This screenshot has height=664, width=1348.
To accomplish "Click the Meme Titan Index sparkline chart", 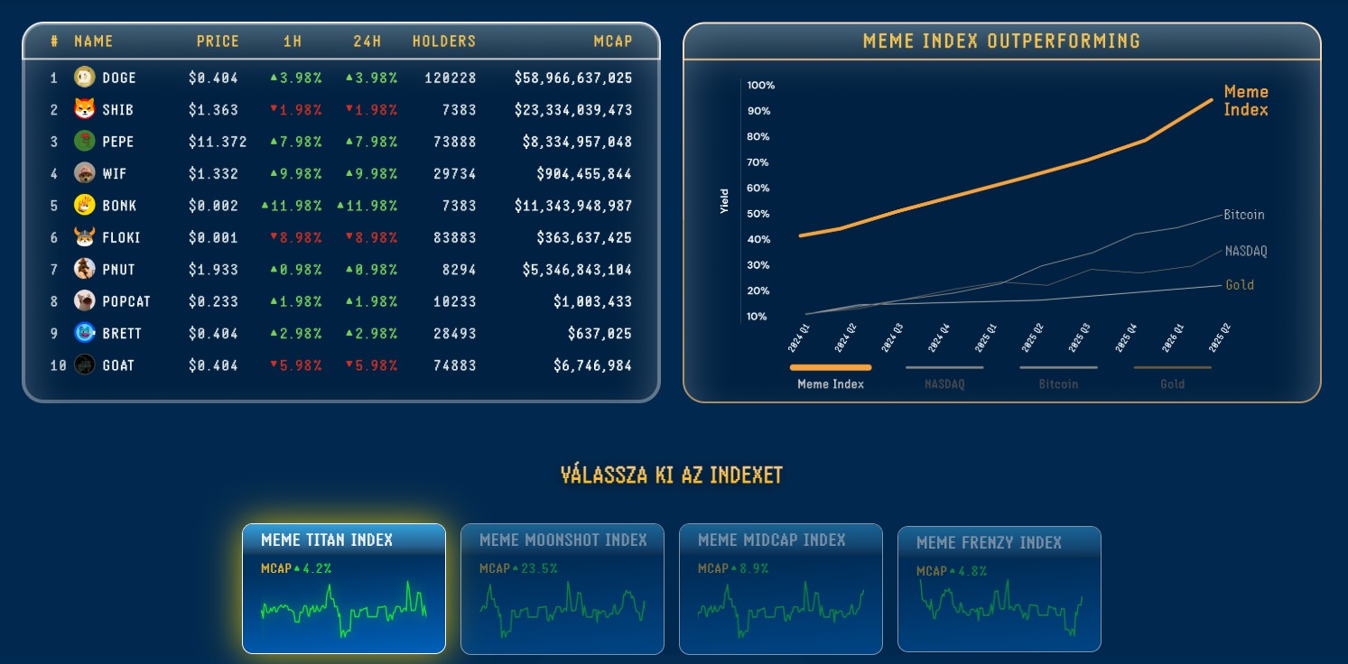I will tap(343, 610).
